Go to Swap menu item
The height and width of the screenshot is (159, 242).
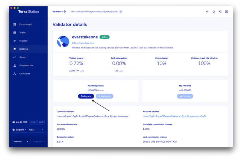22,57
